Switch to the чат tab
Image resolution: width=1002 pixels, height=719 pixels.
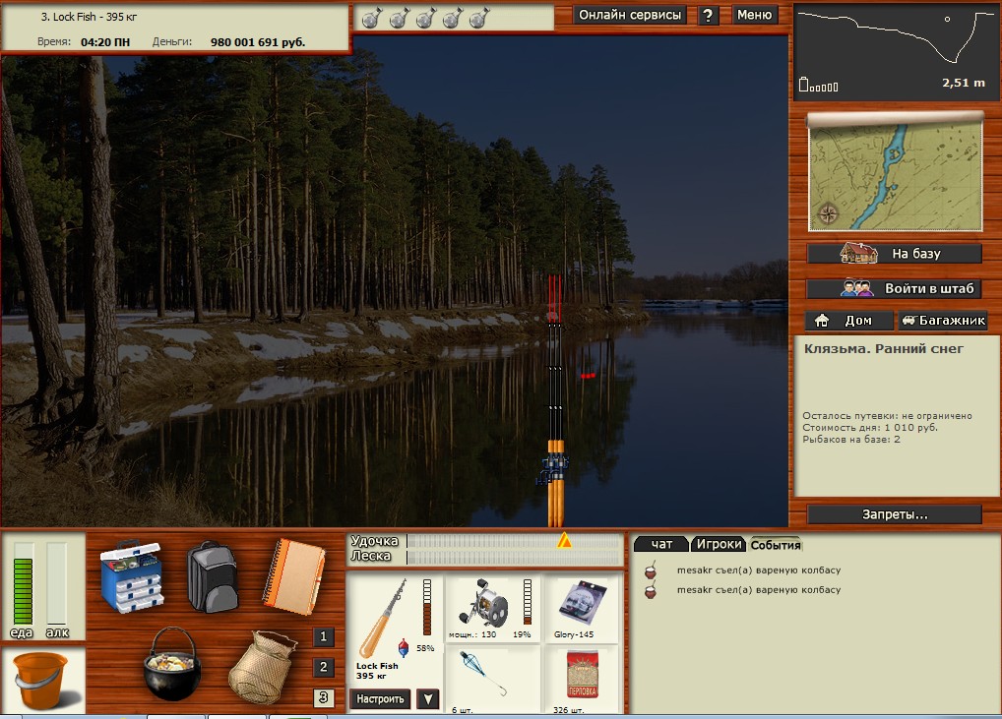661,544
